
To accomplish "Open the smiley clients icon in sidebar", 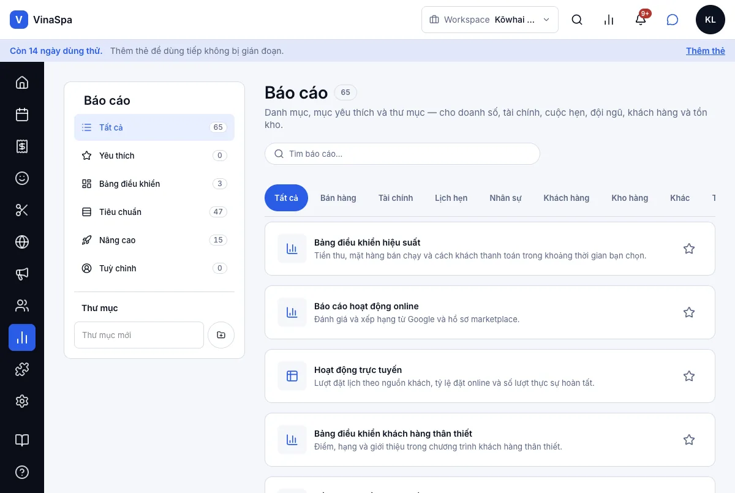I will 22,178.
